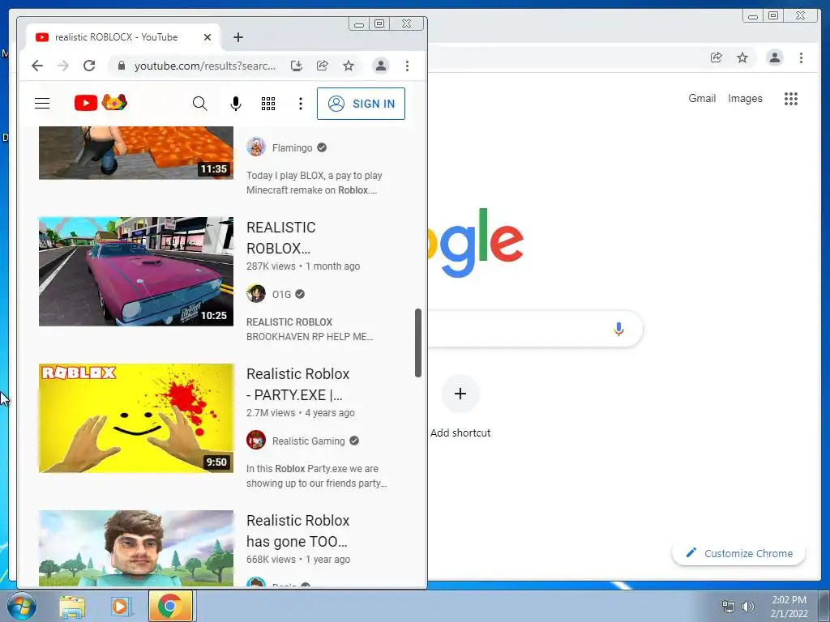Image resolution: width=830 pixels, height=622 pixels.
Task: Open a new tab in YouTube window
Action: (238, 37)
